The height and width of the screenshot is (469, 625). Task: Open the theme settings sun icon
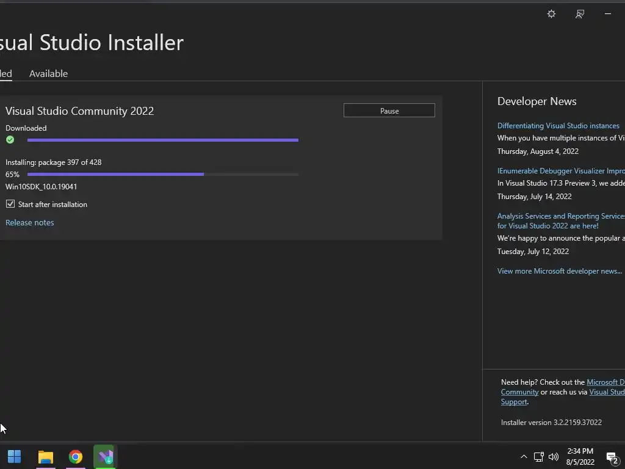pos(551,14)
